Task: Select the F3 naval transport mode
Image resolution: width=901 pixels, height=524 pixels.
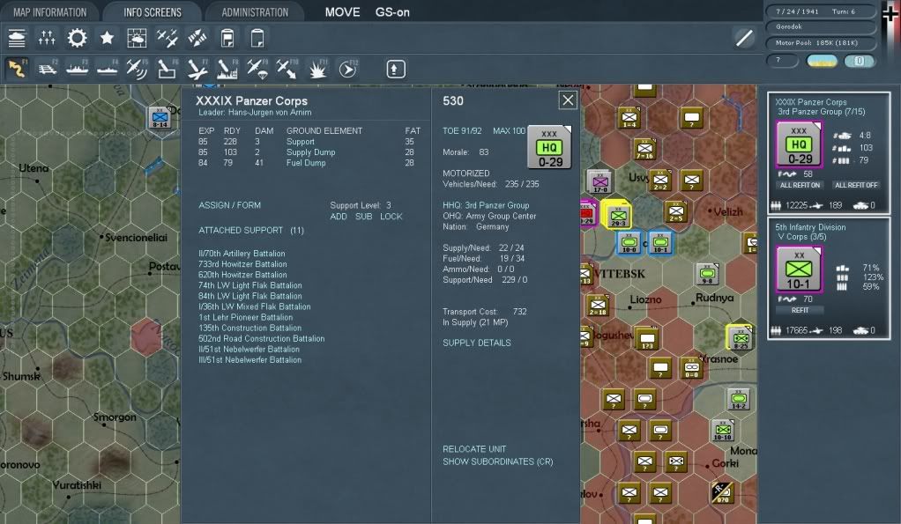Action: click(x=77, y=69)
